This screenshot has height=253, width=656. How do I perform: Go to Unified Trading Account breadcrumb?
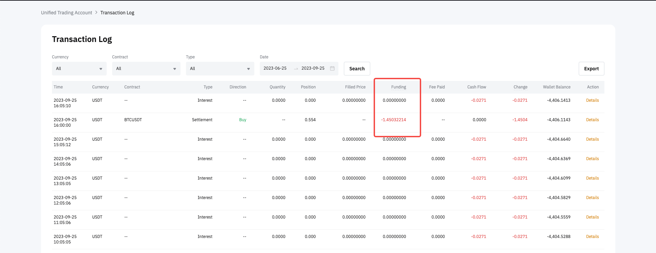coord(67,13)
